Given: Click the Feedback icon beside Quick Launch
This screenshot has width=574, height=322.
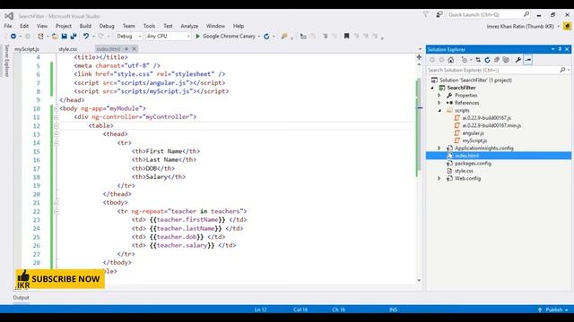Looking at the screenshot, I should [x=439, y=14].
